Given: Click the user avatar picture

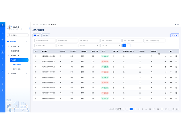Looking at the screenshot, I should pyautogui.click(x=10, y=28).
